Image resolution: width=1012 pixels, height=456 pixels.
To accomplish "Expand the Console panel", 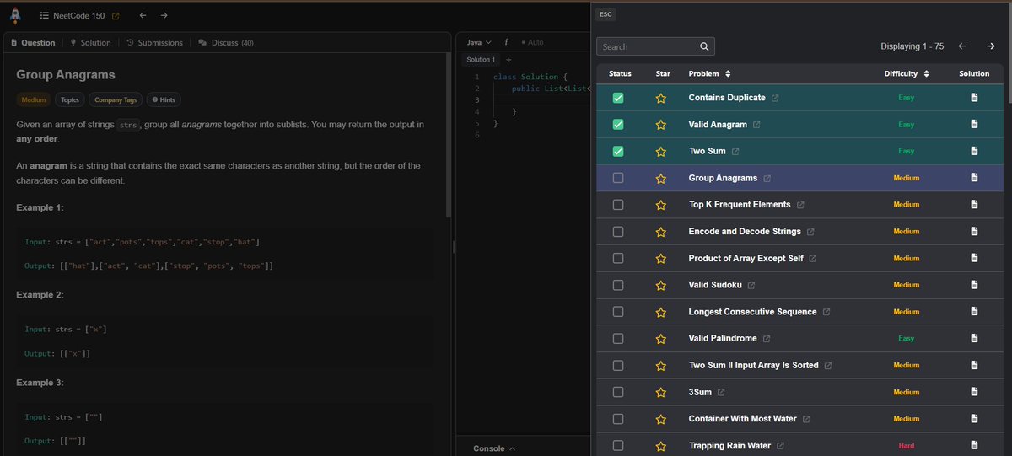I will click(x=494, y=448).
